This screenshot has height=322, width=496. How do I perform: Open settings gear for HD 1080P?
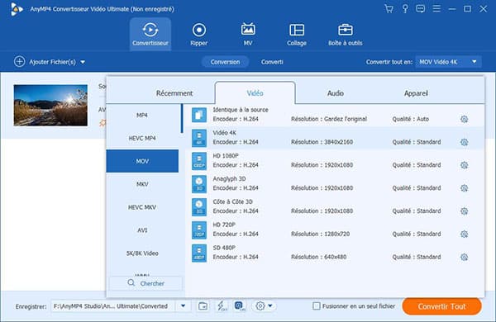[x=464, y=165]
